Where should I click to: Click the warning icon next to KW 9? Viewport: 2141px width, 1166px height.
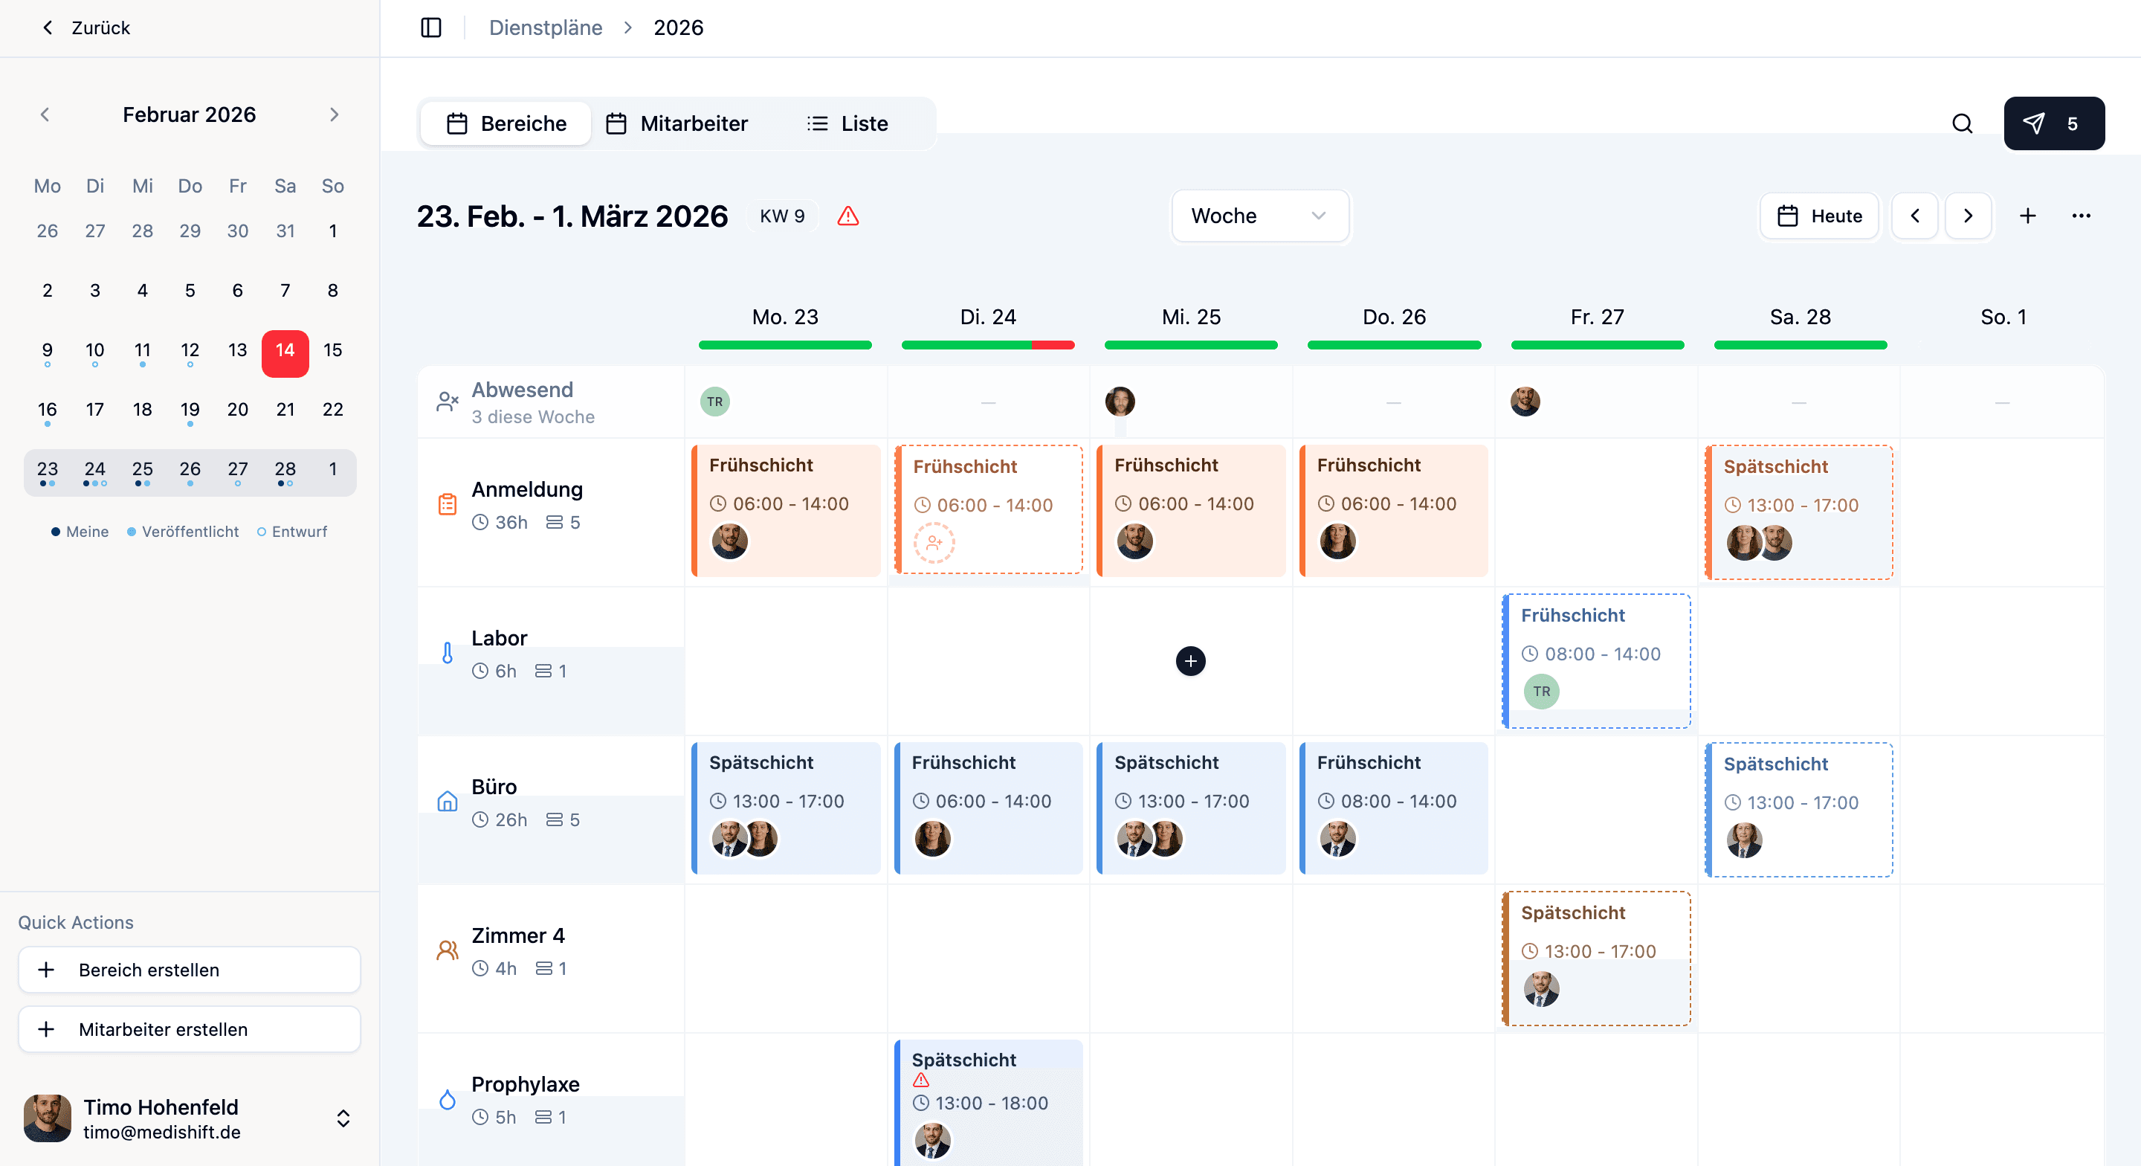tap(848, 216)
